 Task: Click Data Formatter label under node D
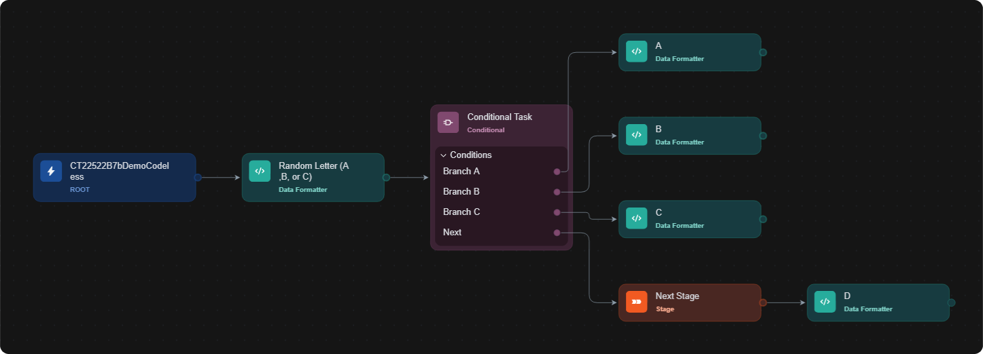(868, 309)
